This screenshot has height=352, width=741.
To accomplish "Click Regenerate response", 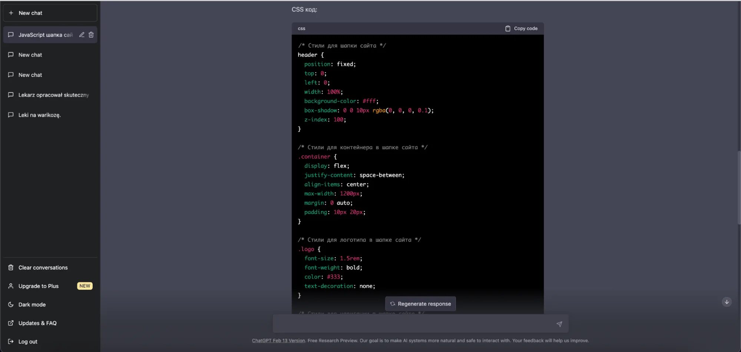I will tap(420, 304).
